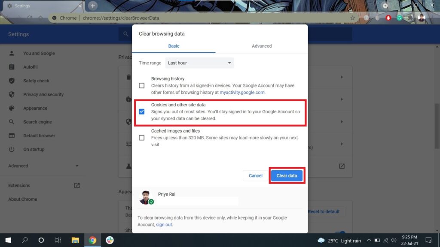Click the Extensions external link icon
Screen dimensions: 440x247
(77, 186)
